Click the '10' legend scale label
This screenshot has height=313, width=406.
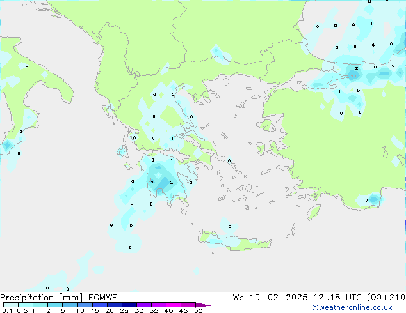pyautogui.click(x=80, y=310)
